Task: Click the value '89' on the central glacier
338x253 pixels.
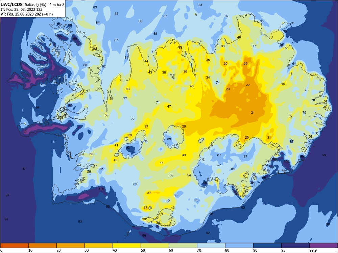Action: point(169,139)
